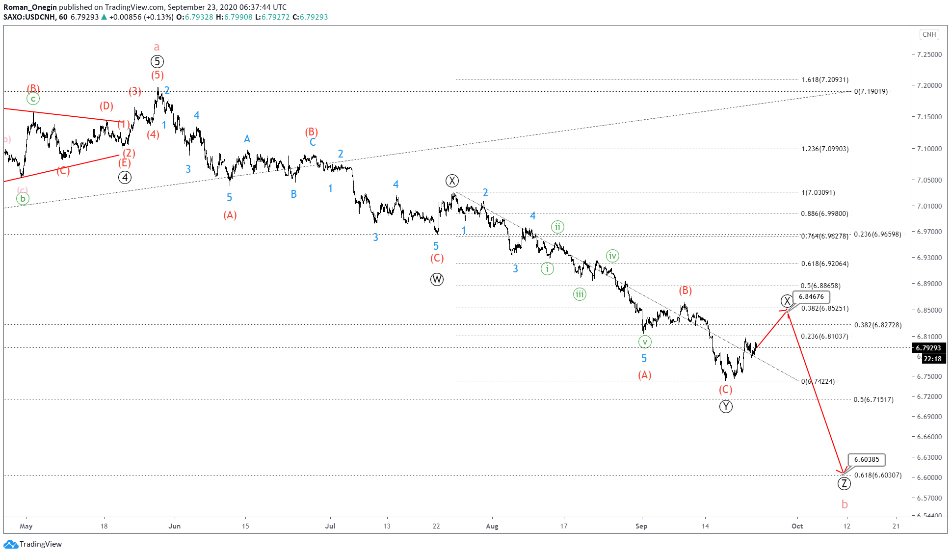Open the CNH currency selector
This screenshot has height=555, width=951.
[929, 34]
